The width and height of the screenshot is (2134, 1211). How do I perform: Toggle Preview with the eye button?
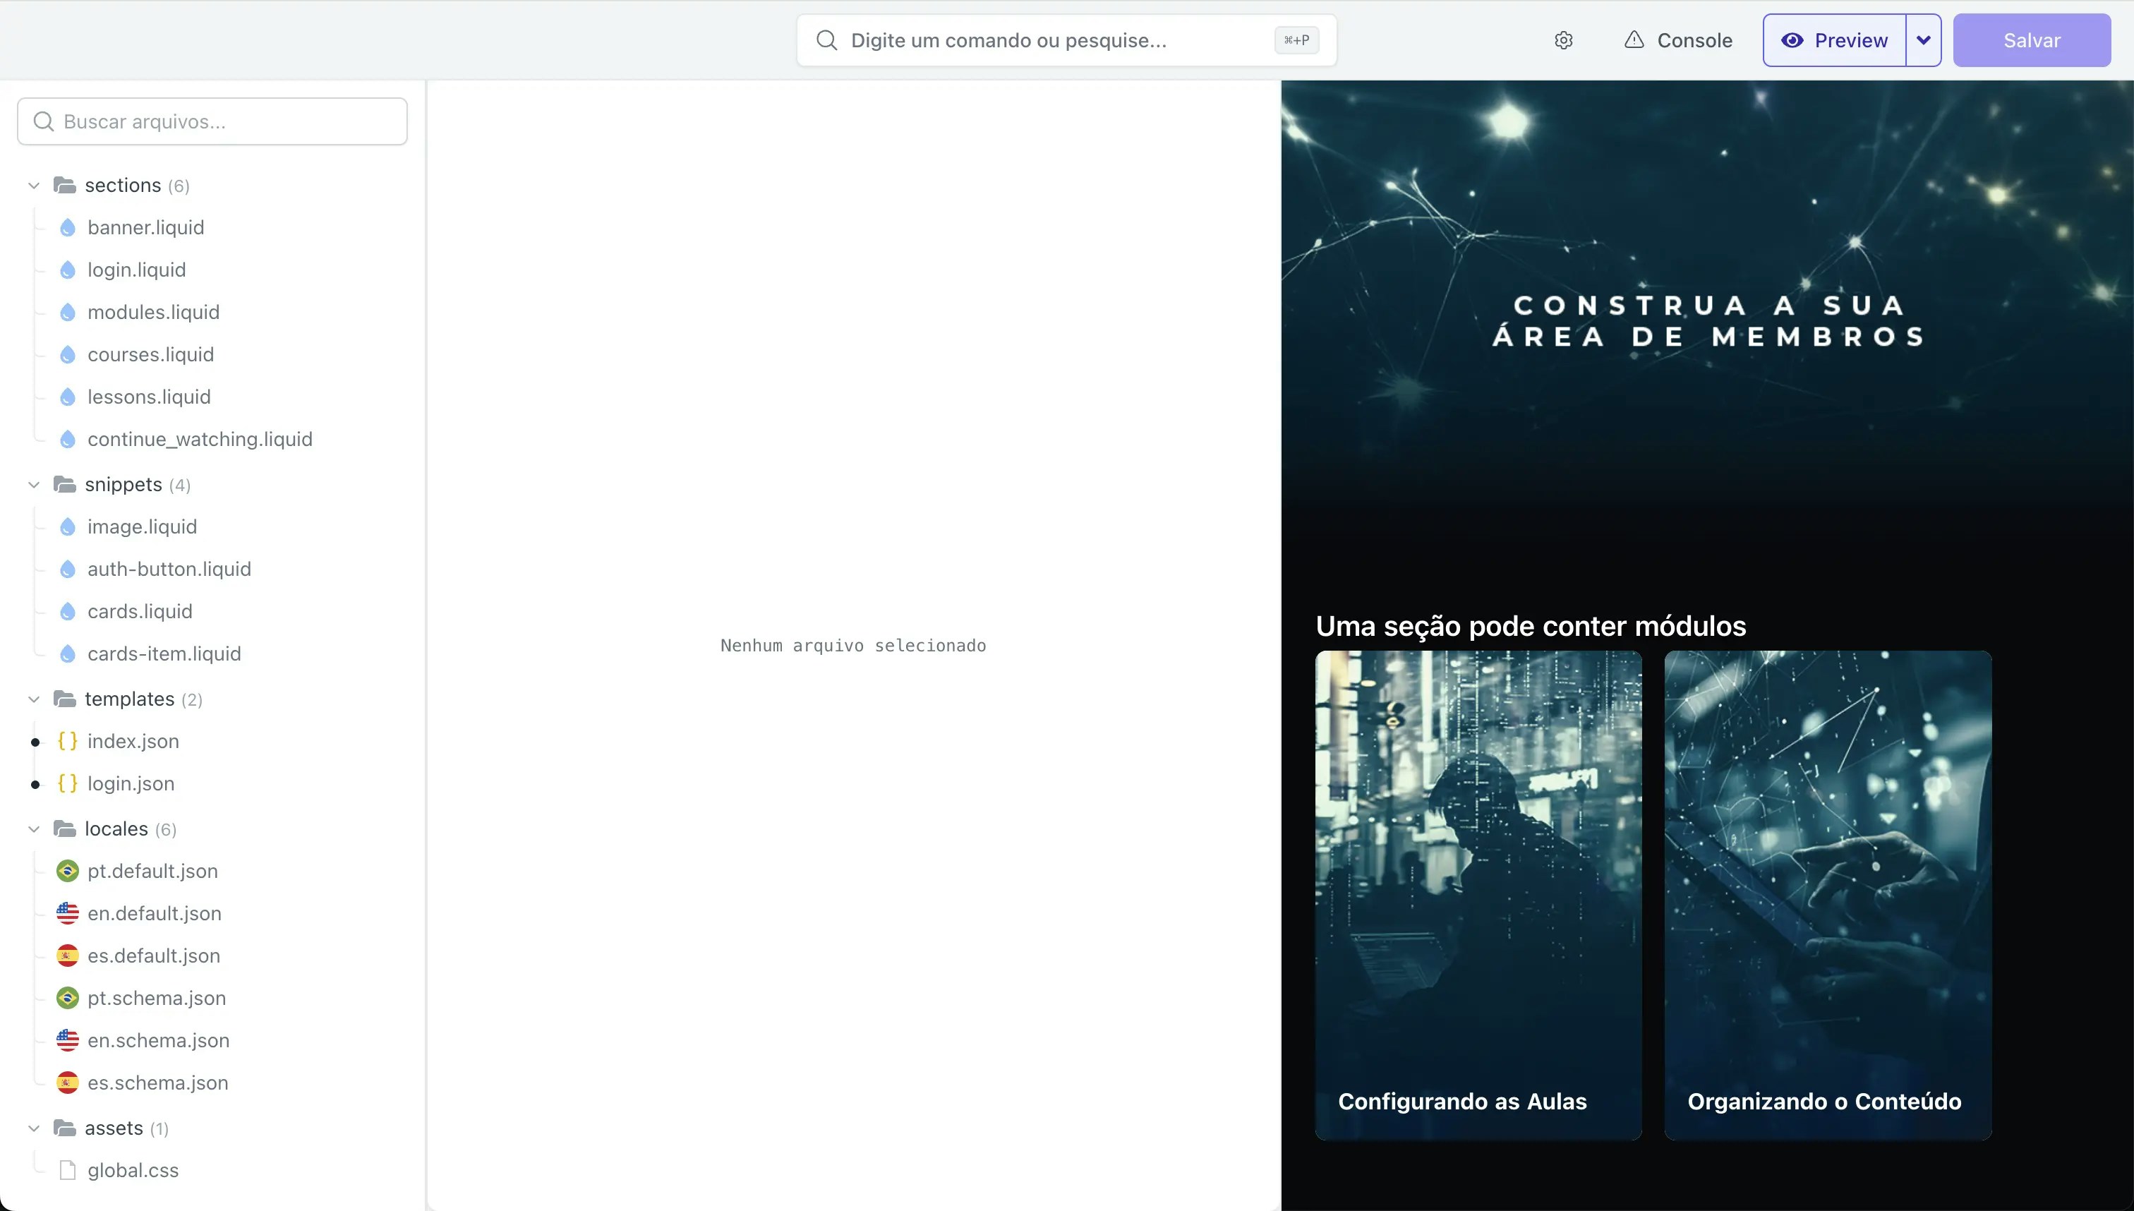[x=1835, y=40]
